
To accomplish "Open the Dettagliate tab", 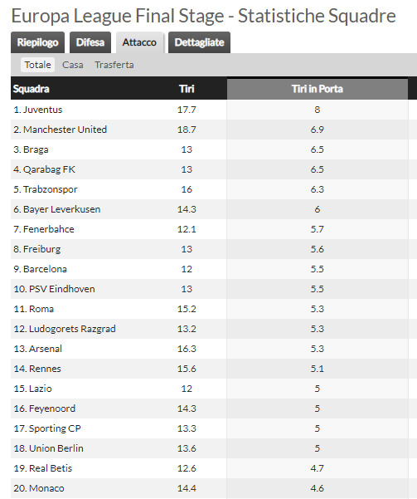I will pos(199,42).
